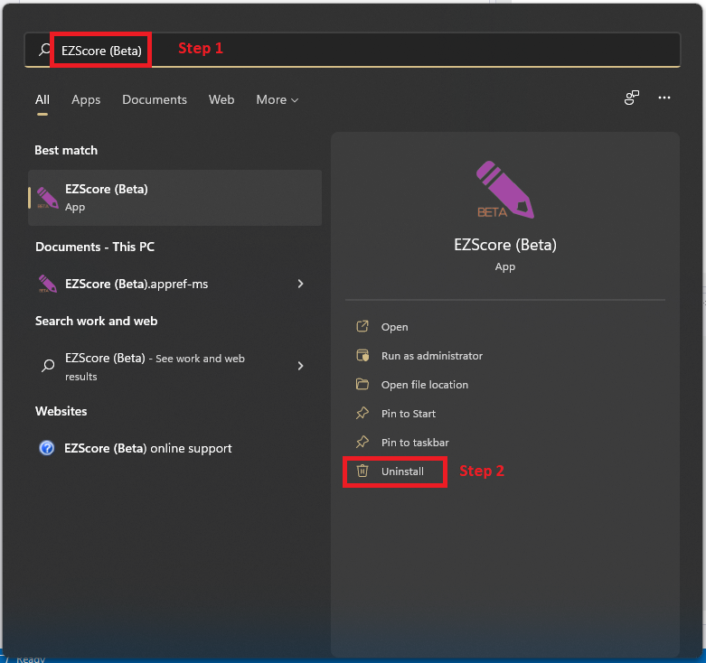Click the connected accounts icon at top right

click(x=632, y=98)
